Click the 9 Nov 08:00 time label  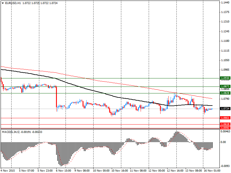(82, 171)
